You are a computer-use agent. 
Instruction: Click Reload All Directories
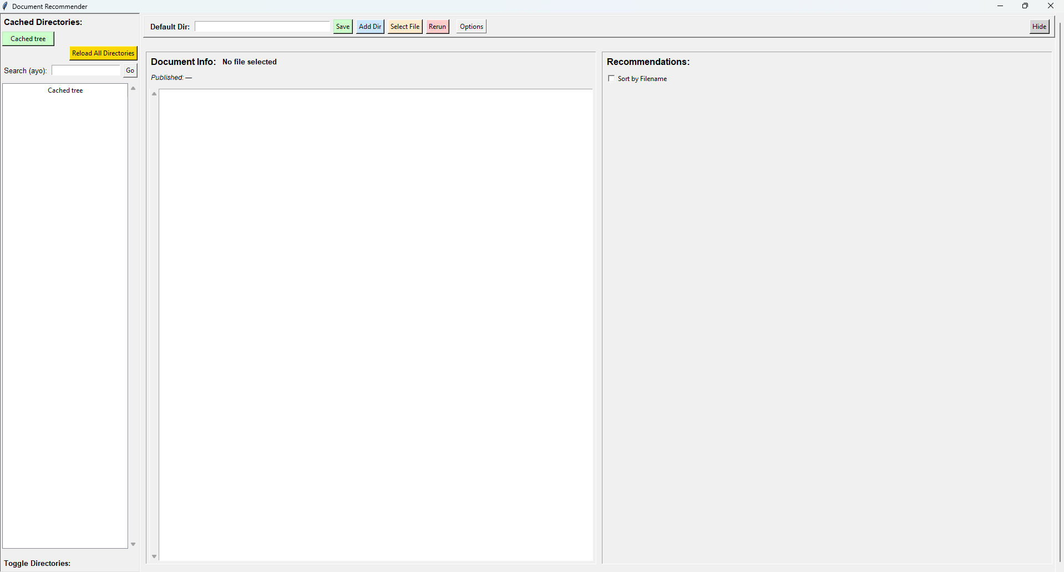pos(103,53)
